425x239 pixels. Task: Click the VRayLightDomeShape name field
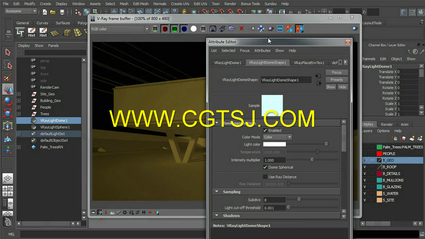[x=286, y=80]
